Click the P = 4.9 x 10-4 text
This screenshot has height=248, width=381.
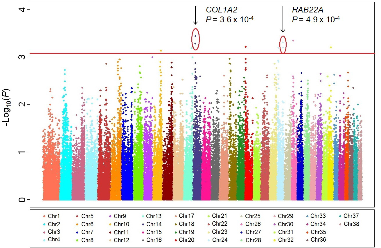click(316, 20)
